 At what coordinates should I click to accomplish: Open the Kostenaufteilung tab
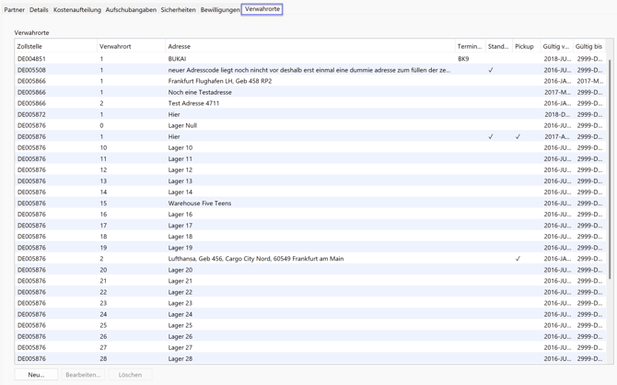77,10
